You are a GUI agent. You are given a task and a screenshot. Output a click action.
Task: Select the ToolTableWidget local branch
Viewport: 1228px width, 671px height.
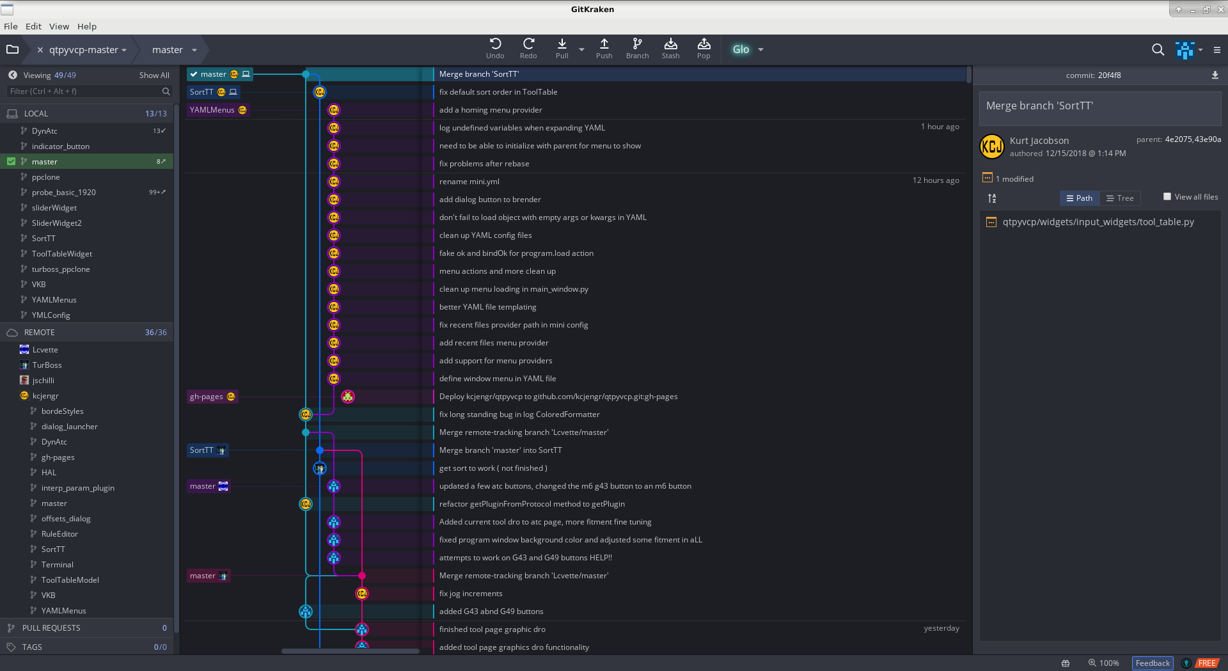(x=86, y=253)
